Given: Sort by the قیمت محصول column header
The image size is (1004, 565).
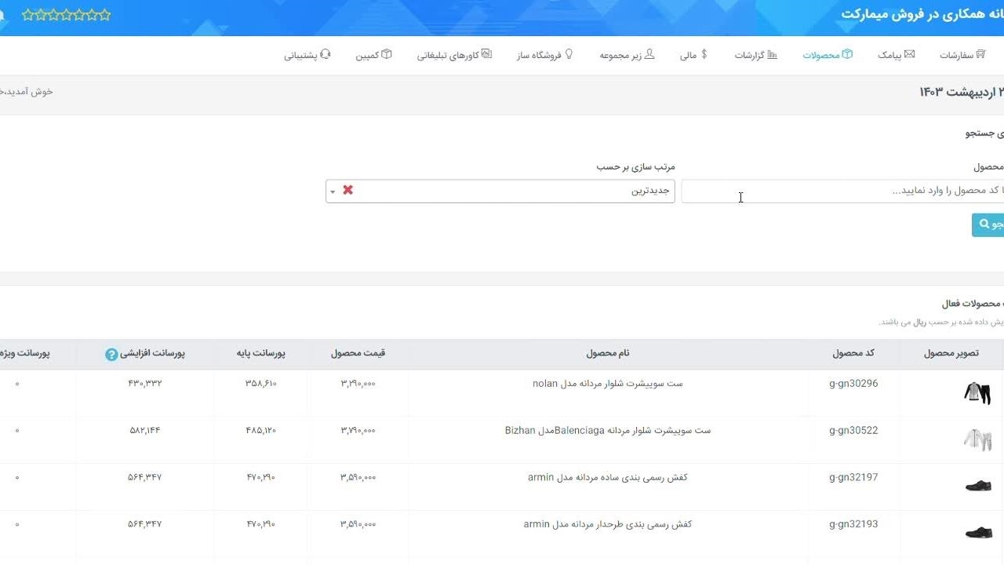Looking at the screenshot, I should [x=358, y=353].
